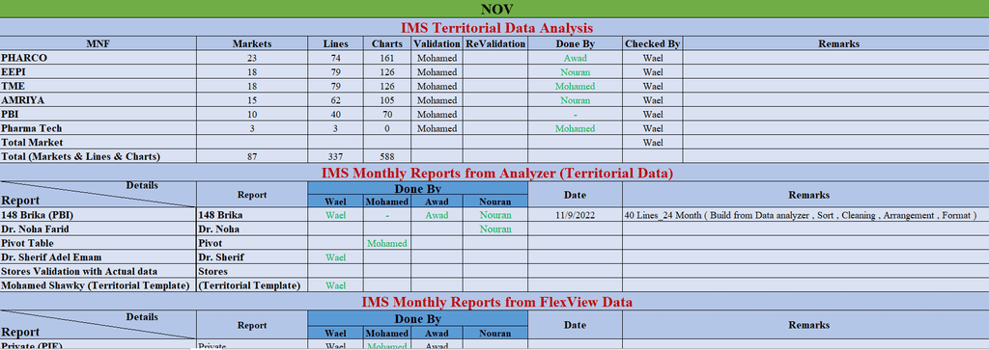The image size is (989, 350).
Task: Select the EEPI manufacturer cell
Action: [98, 71]
